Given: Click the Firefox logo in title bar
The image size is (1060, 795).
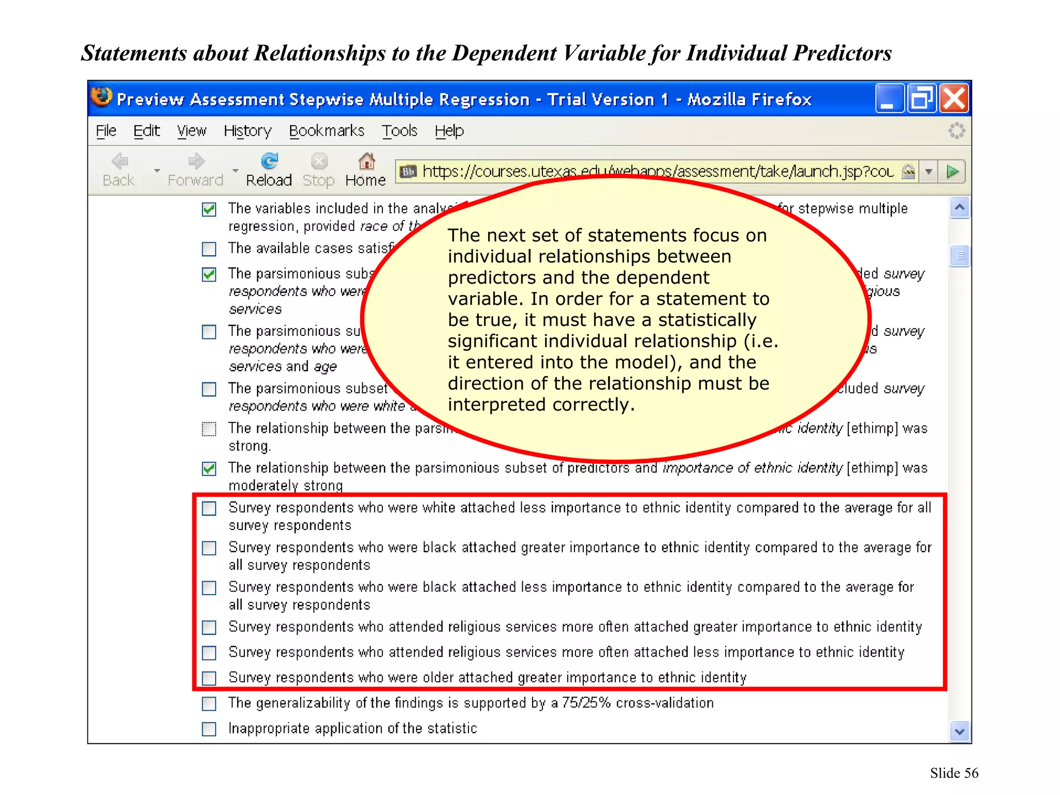Looking at the screenshot, I should (101, 97).
